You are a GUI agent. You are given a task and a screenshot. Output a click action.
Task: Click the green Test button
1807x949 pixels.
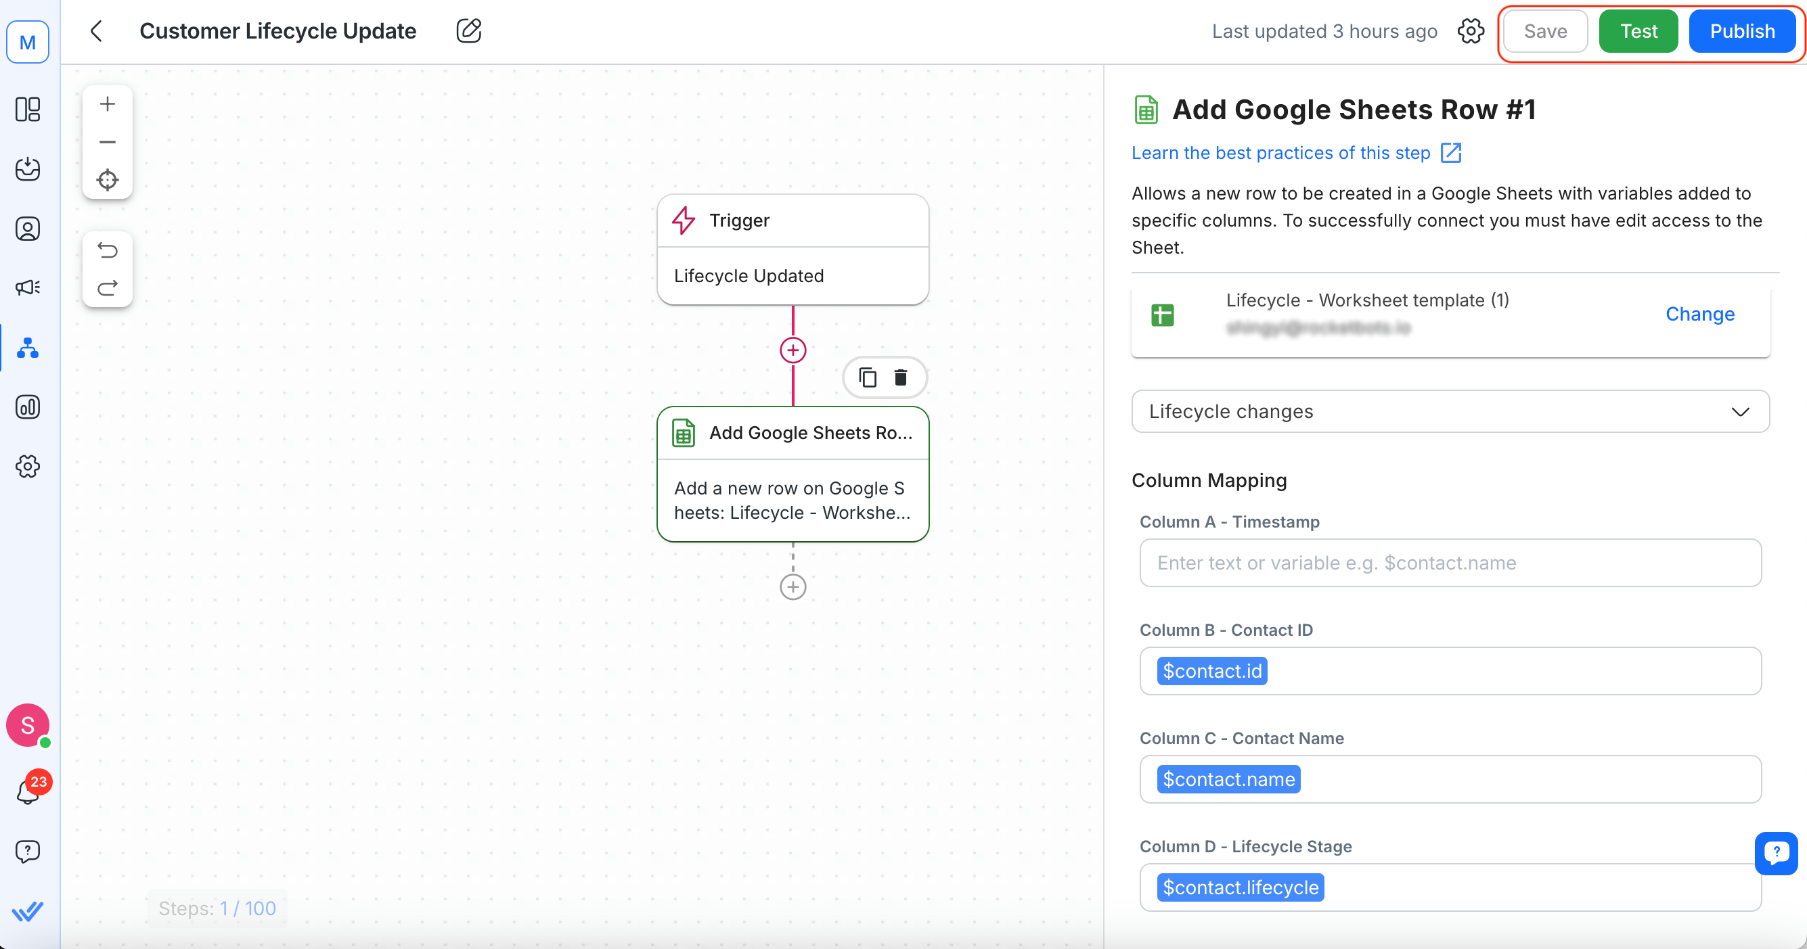coord(1638,31)
